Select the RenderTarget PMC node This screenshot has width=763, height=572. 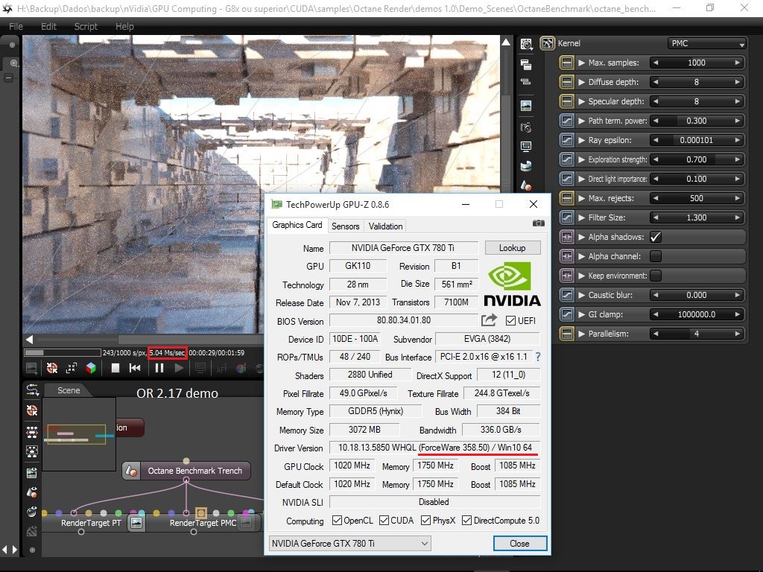(x=203, y=523)
